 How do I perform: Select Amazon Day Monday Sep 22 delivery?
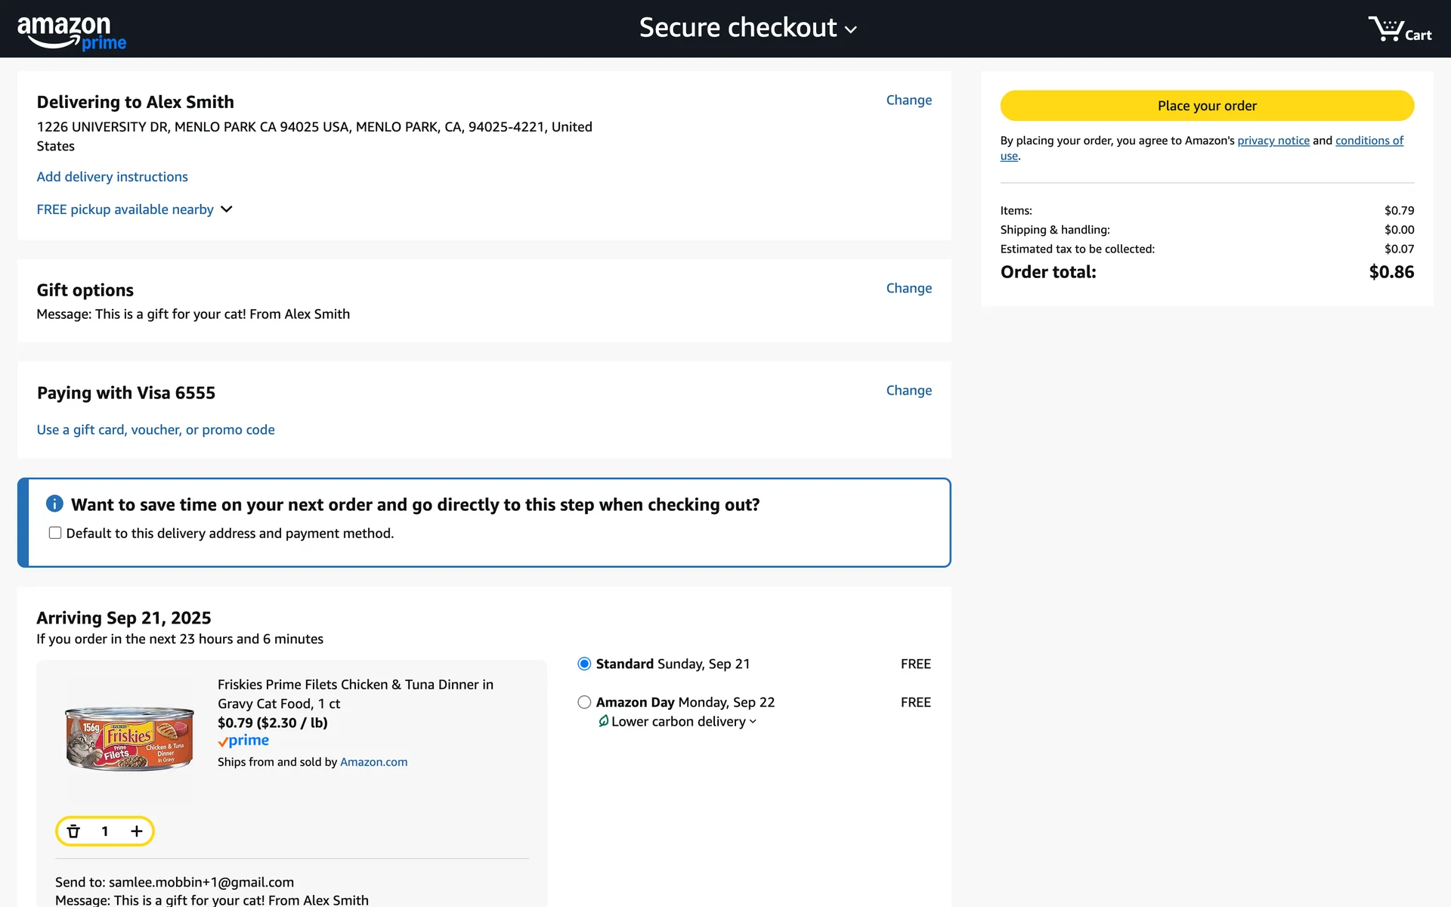(584, 702)
